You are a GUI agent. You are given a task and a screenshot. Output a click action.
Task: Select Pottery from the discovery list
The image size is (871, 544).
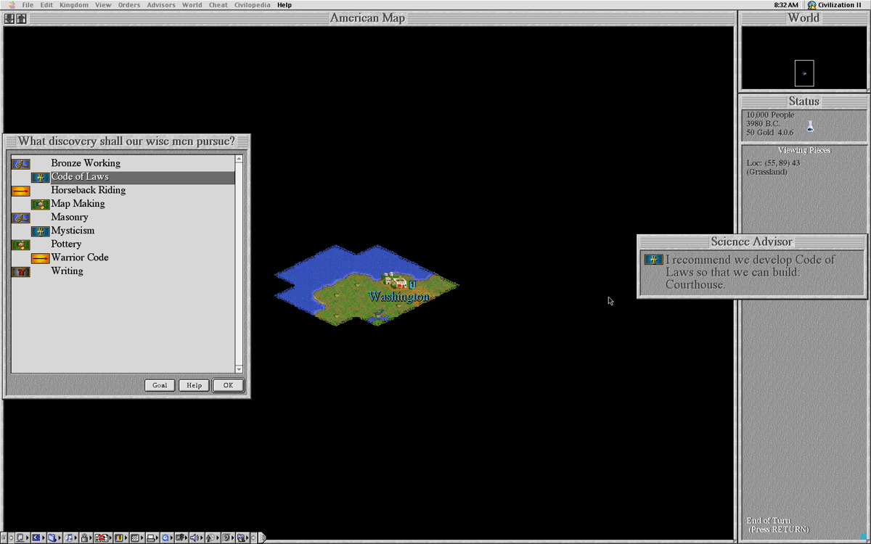(x=123, y=244)
